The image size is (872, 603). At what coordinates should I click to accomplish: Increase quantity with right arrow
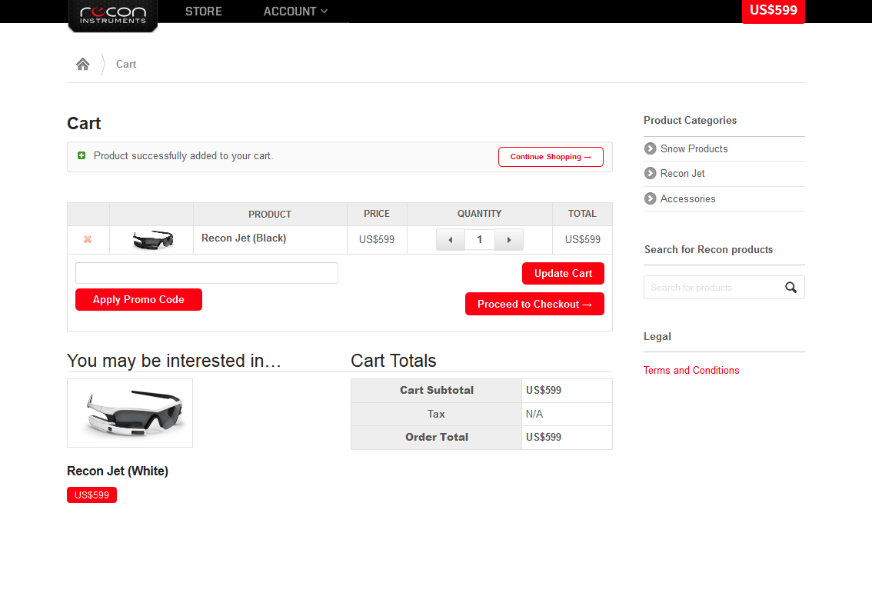(508, 240)
